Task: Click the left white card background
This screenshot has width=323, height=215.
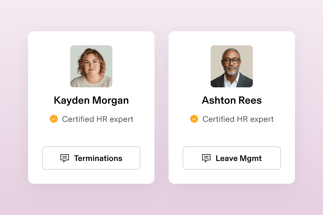Action: point(91,134)
